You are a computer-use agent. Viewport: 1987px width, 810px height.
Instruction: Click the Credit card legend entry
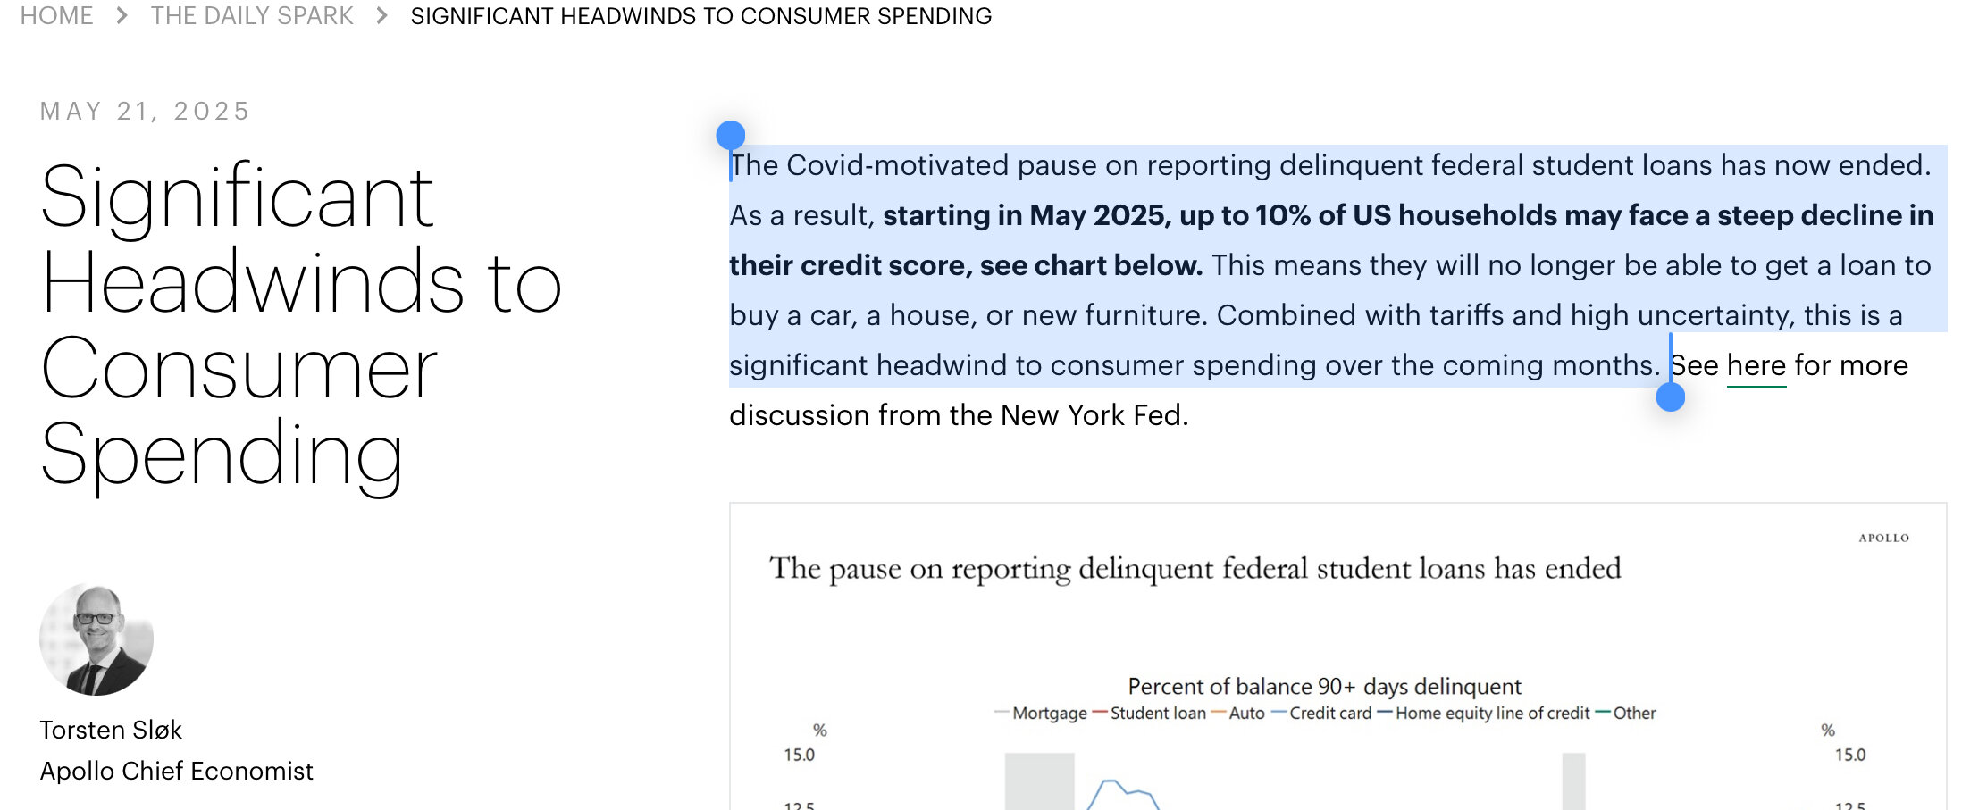click(1321, 713)
